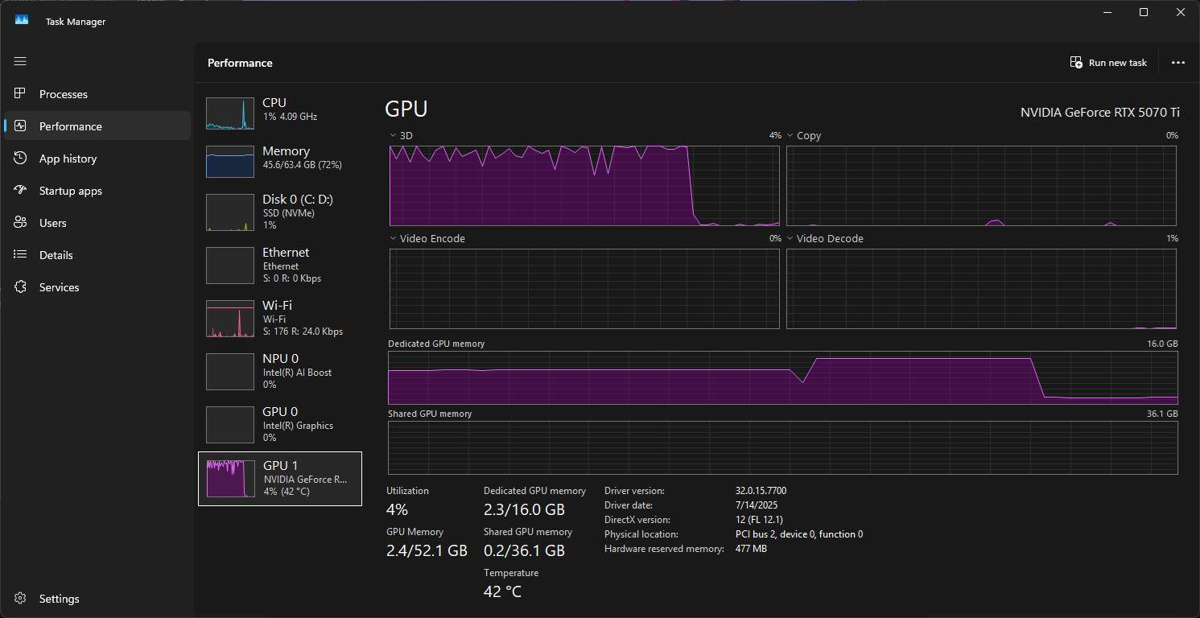Open the Video Decode engine dropdown
Image resolution: width=1200 pixels, height=618 pixels.
point(790,239)
